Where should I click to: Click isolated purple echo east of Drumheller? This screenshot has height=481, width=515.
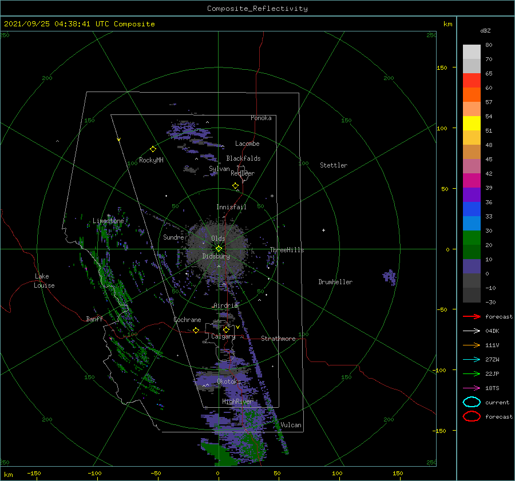click(390, 277)
